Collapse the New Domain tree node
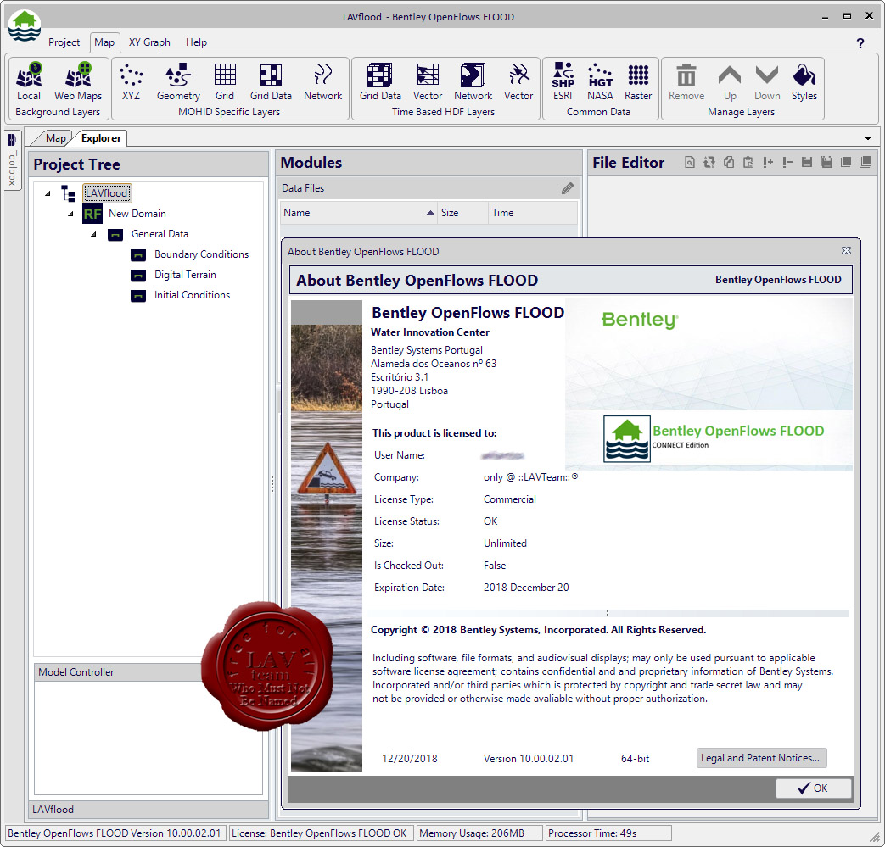This screenshot has width=885, height=847. pos(70,214)
